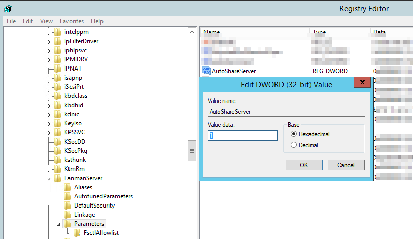This screenshot has height=239, width=413.
Task: Click the Value name field showing AutoShareServer
Action: tap(286, 112)
